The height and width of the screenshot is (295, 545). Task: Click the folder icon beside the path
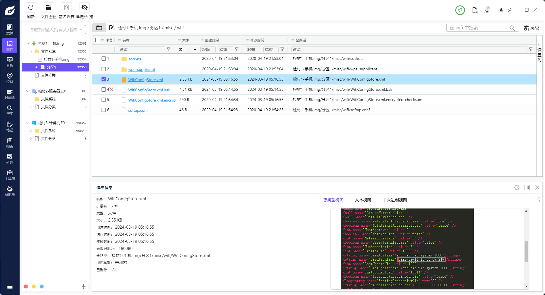[99, 28]
